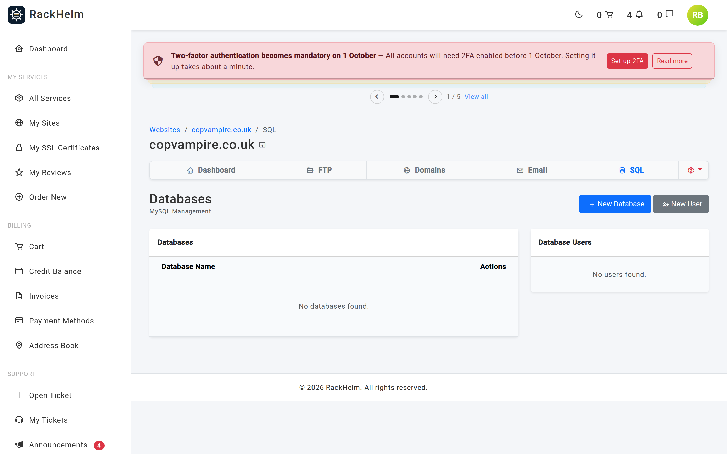This screenshot has height=454, width=727.
Task: Click copvampire.co.uk breadcrumb link
Action: 221,130
